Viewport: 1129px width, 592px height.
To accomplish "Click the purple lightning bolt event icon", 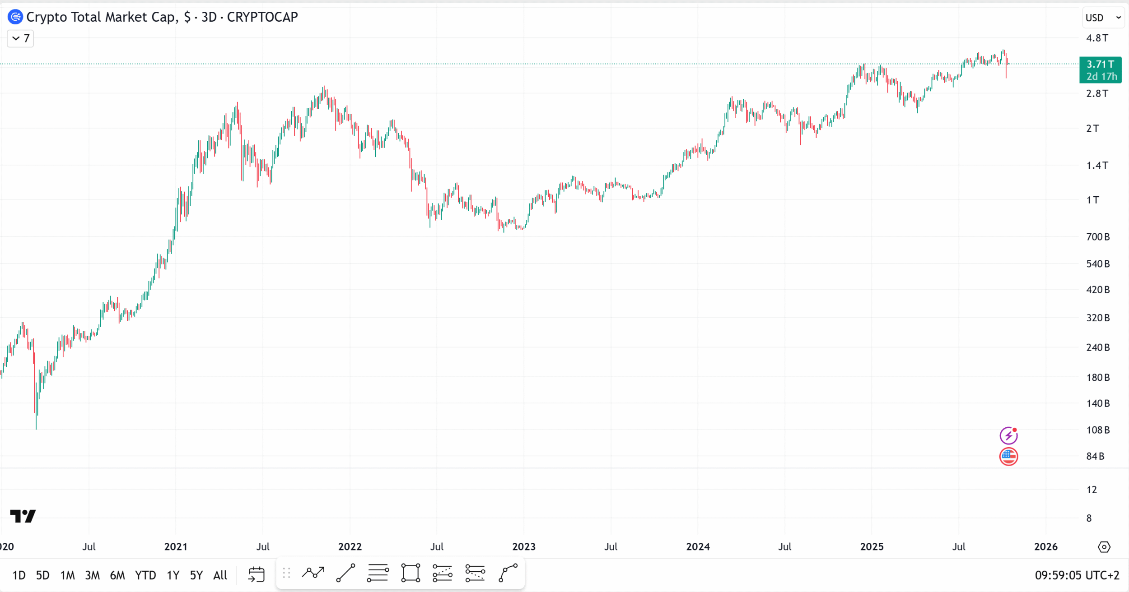I will tap(1008, 436).
